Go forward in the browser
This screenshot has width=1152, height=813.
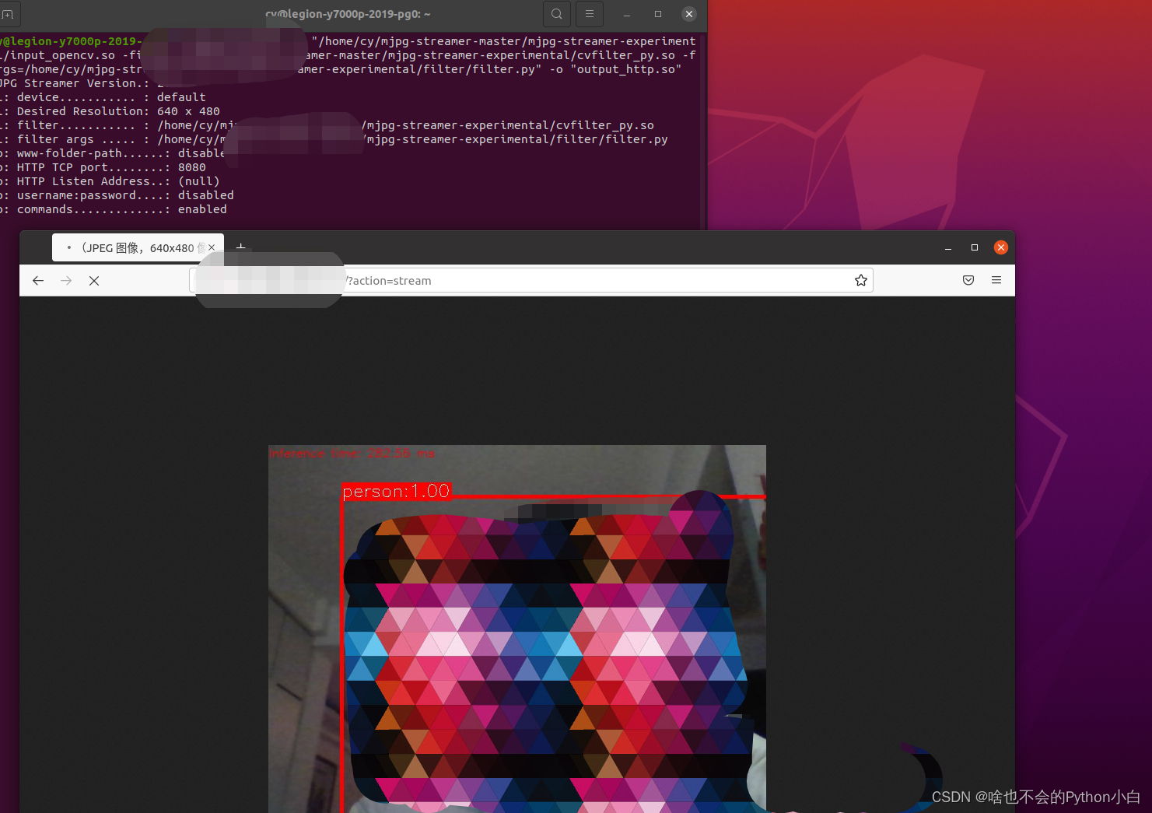coord(66,281)
